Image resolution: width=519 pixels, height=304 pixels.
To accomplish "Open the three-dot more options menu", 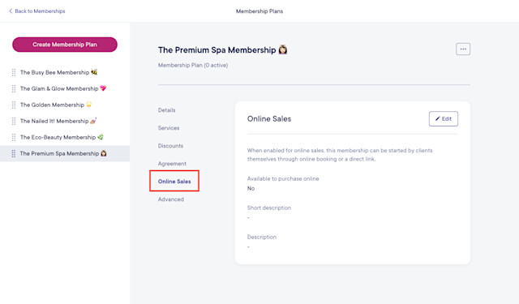I will [x=463, y=49].
